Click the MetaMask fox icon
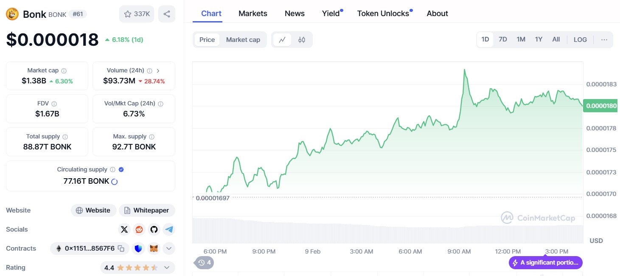The width and height of the screenshot is (620, 276). [x=153, y=248]
